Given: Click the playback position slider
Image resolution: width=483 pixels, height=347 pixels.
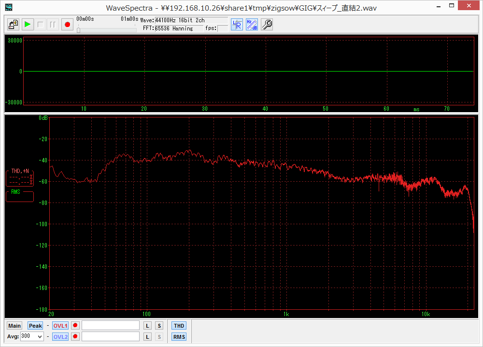Looking at the screenshot, I should click(106, 30).
